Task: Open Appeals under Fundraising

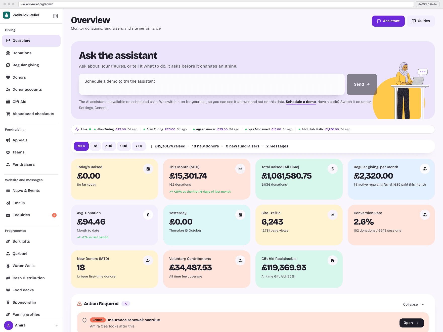Action: pos(31,140)
